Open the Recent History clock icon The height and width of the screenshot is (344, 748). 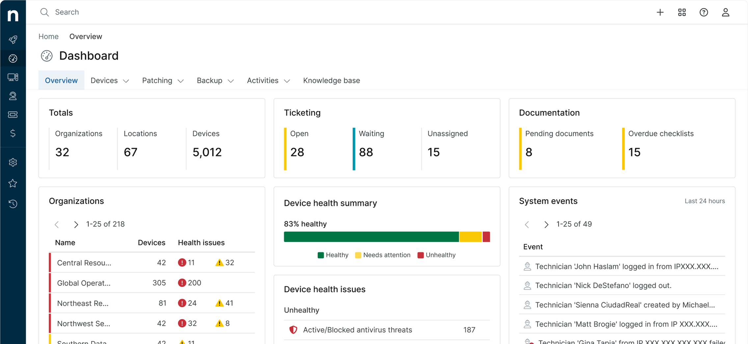point(13,204)
